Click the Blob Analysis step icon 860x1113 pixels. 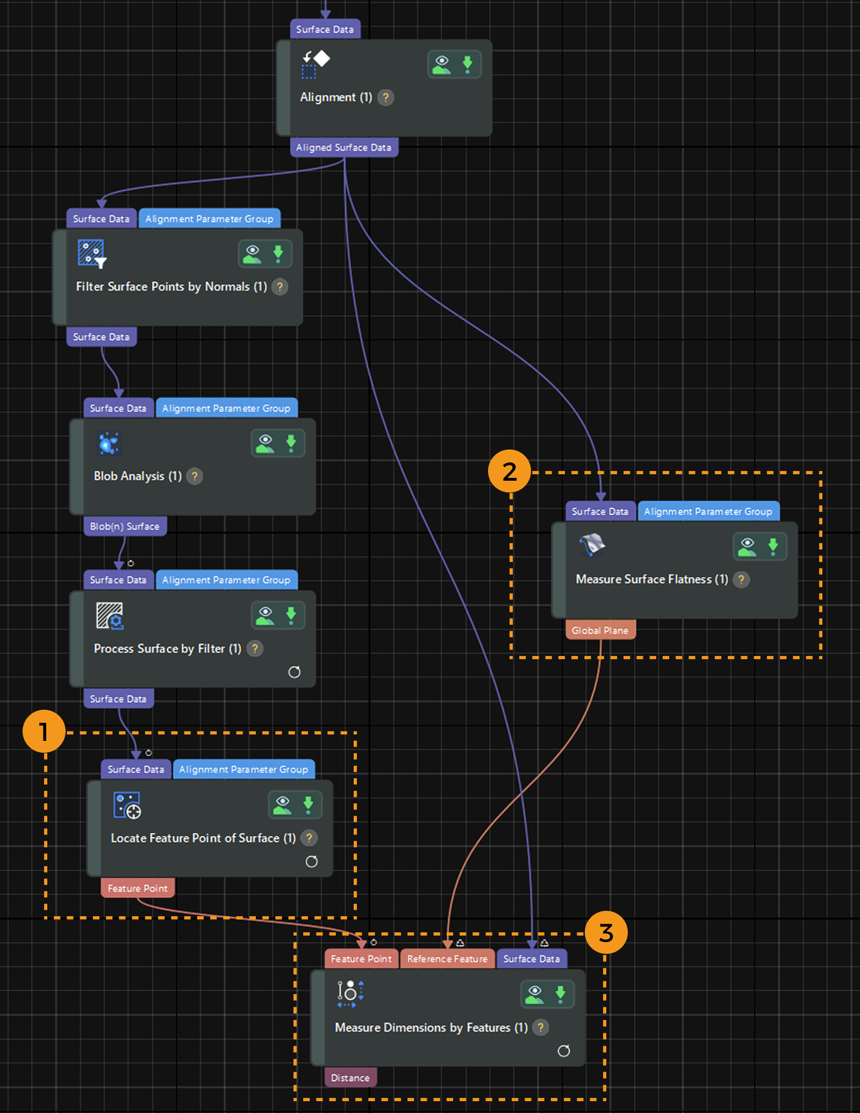click(109, 443)
